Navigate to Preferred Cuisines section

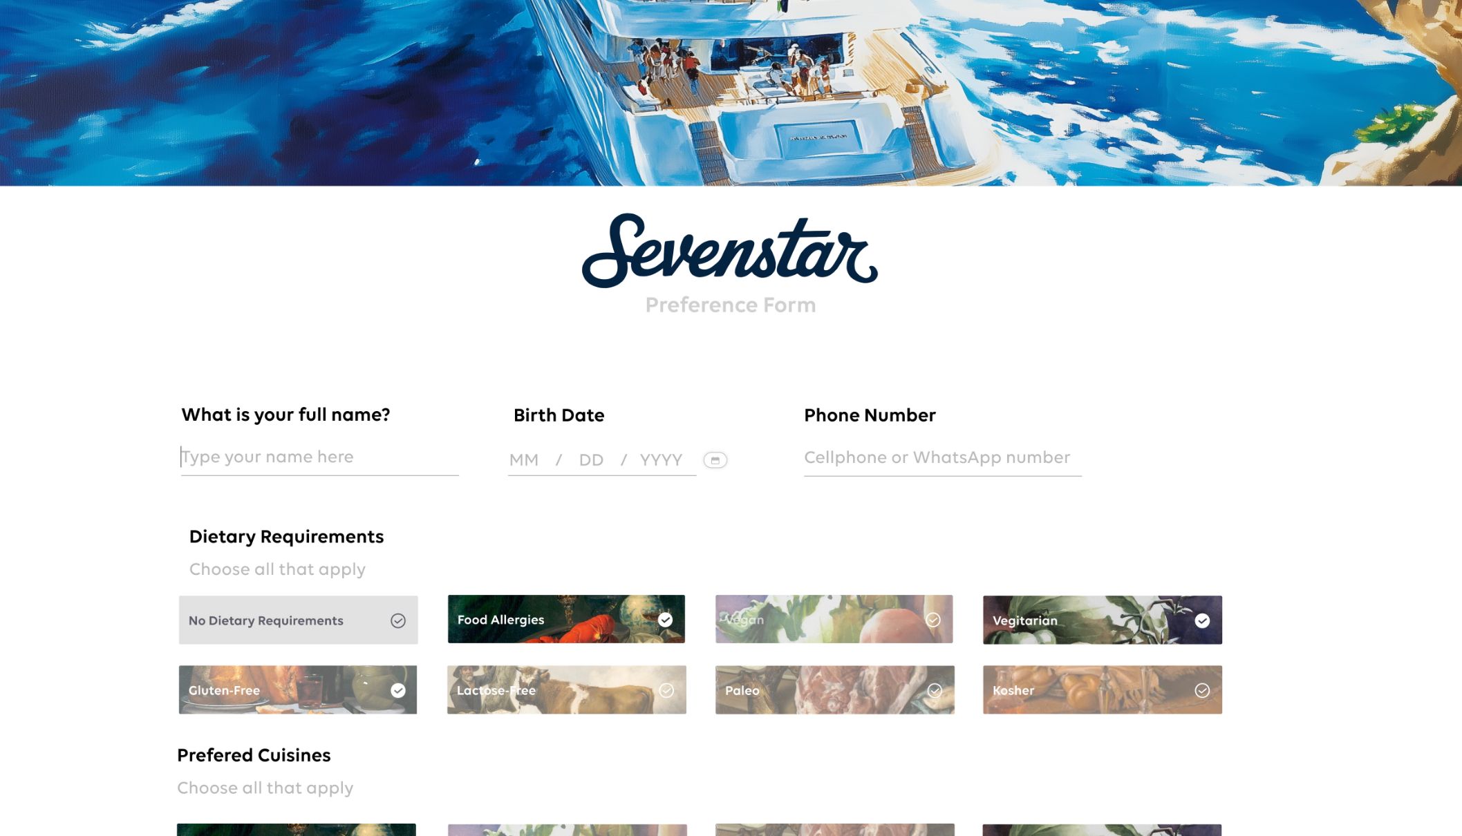253,752
